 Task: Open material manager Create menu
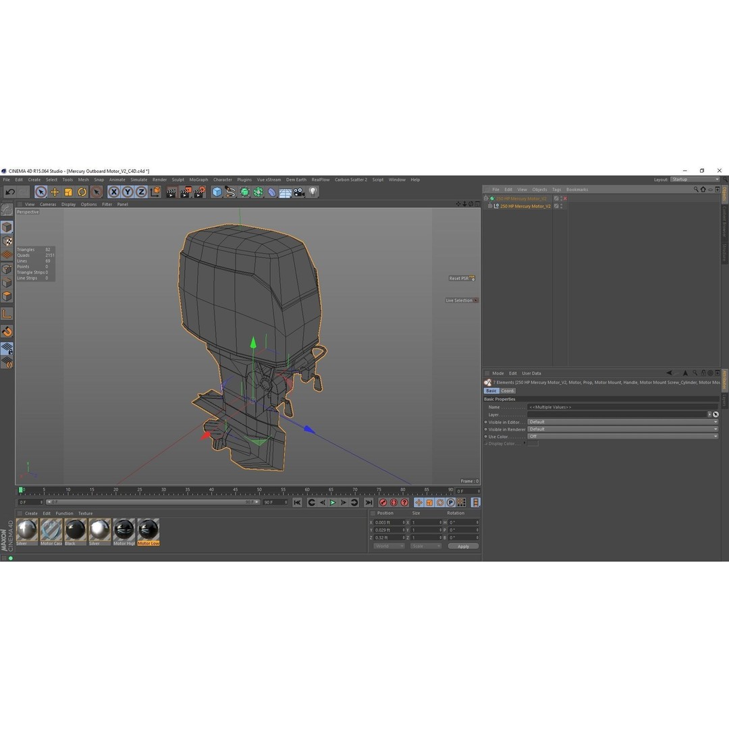31,513
